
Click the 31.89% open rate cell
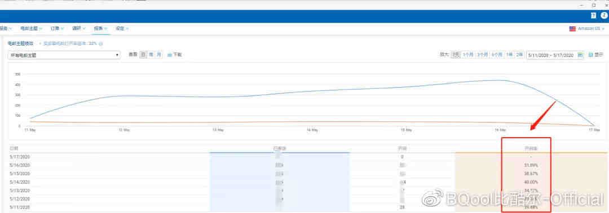tap(531, 165)
